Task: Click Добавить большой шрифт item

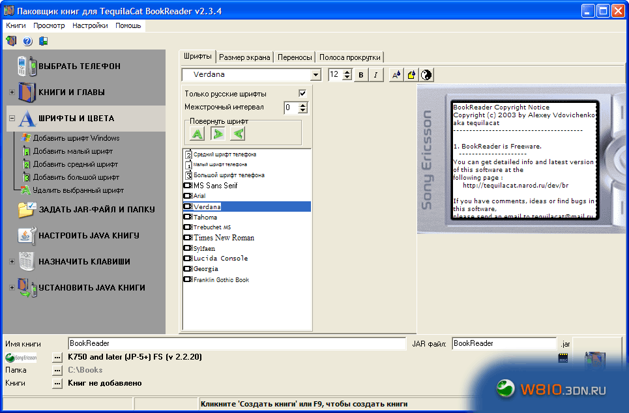Action: click(76, 177)
